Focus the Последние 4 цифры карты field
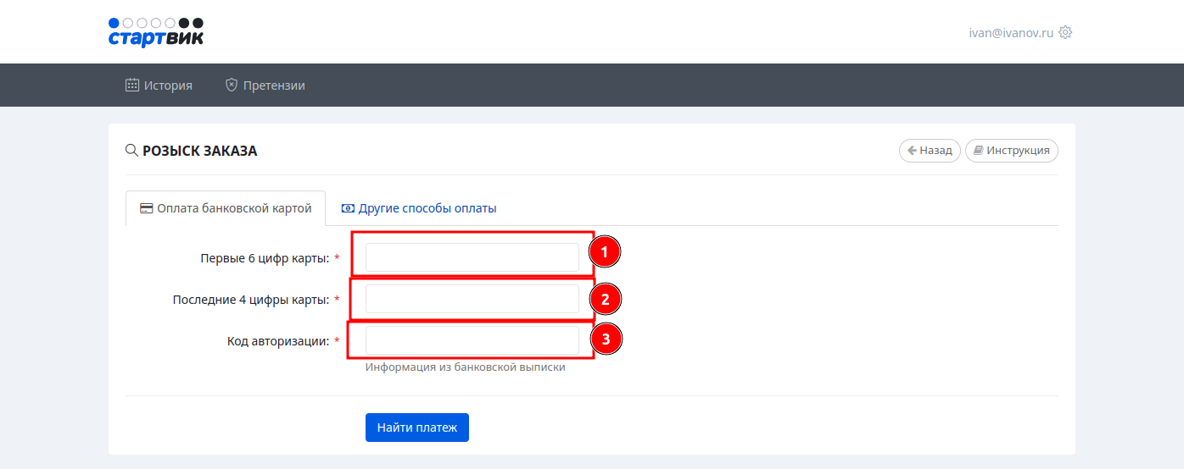This screenshot has width=1184, height=469. pos(472,299)
